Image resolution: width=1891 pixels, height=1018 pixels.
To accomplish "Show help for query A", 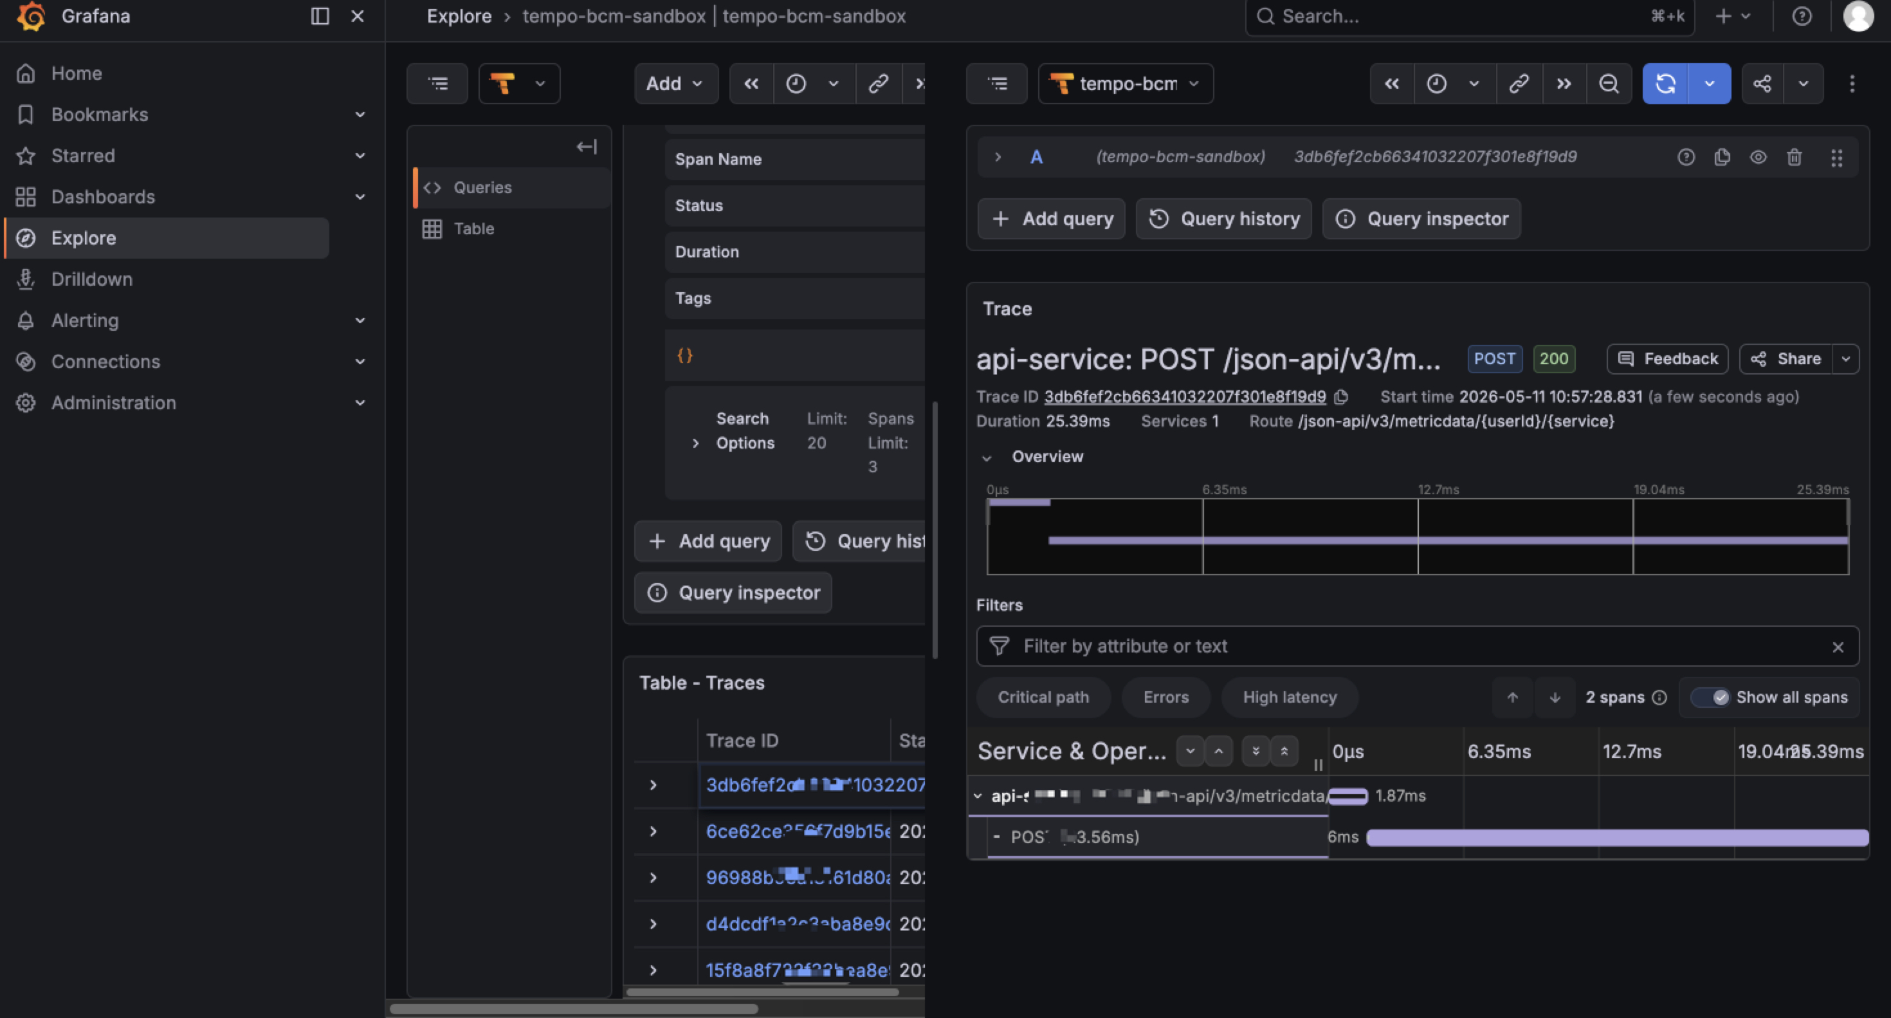I will (1686, 157).
